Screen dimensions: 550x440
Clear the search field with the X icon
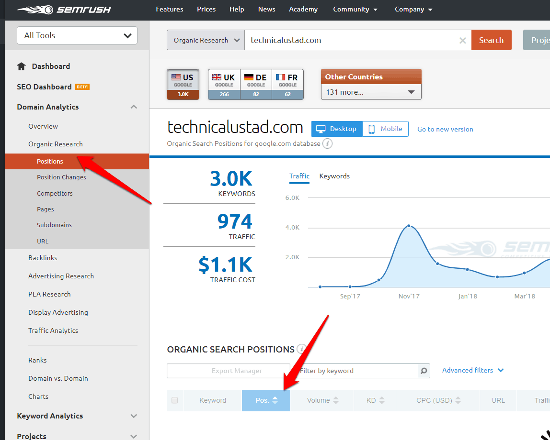pyautogui.click(x=463, y=41)
